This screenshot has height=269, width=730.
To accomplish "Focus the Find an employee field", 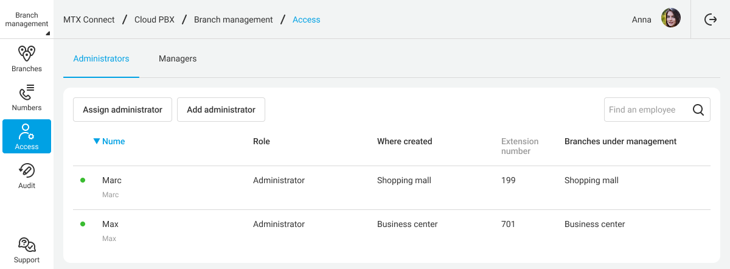I will click(647, 110).
